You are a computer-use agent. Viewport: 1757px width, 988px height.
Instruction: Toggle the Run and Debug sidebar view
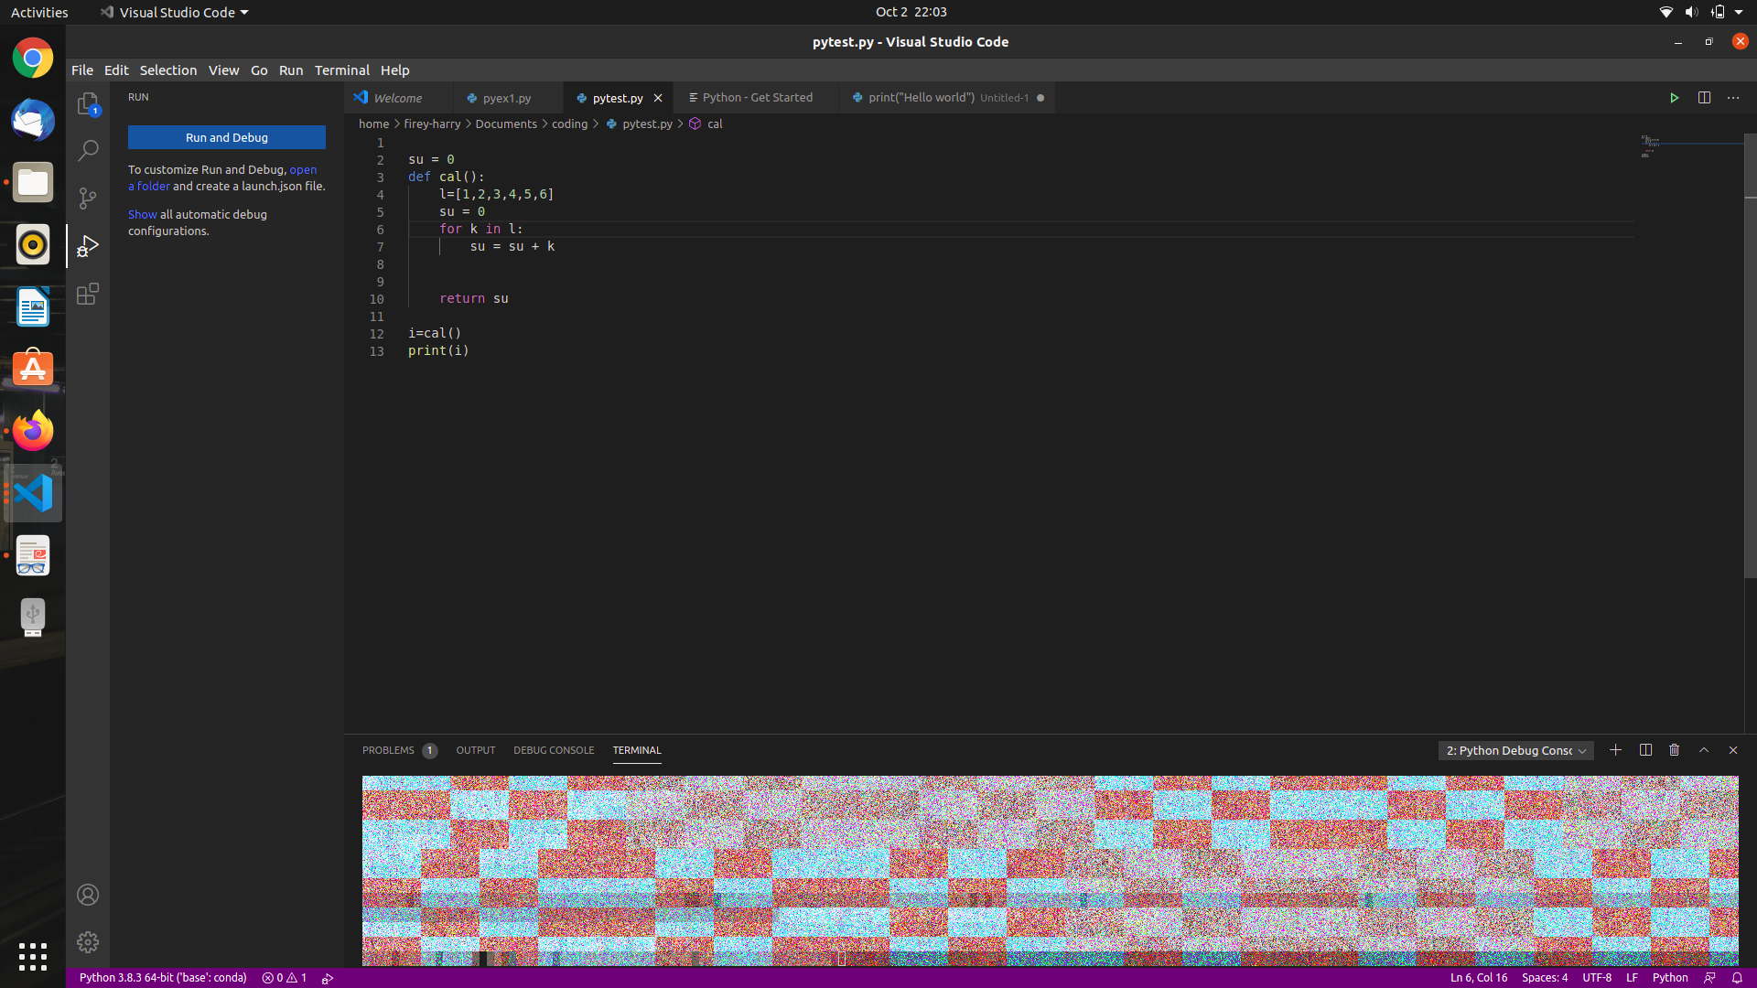click(x=88, y=246)
